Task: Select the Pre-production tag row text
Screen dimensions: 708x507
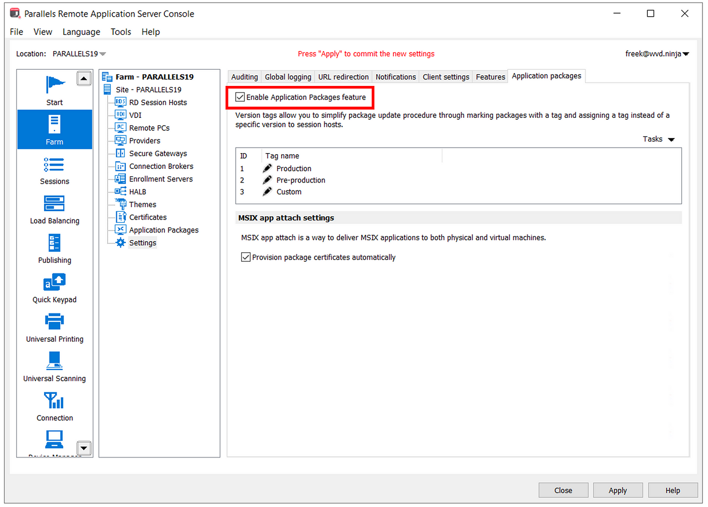Action: (301, 180)
